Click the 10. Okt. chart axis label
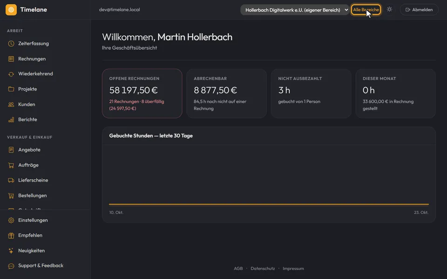 116,213
